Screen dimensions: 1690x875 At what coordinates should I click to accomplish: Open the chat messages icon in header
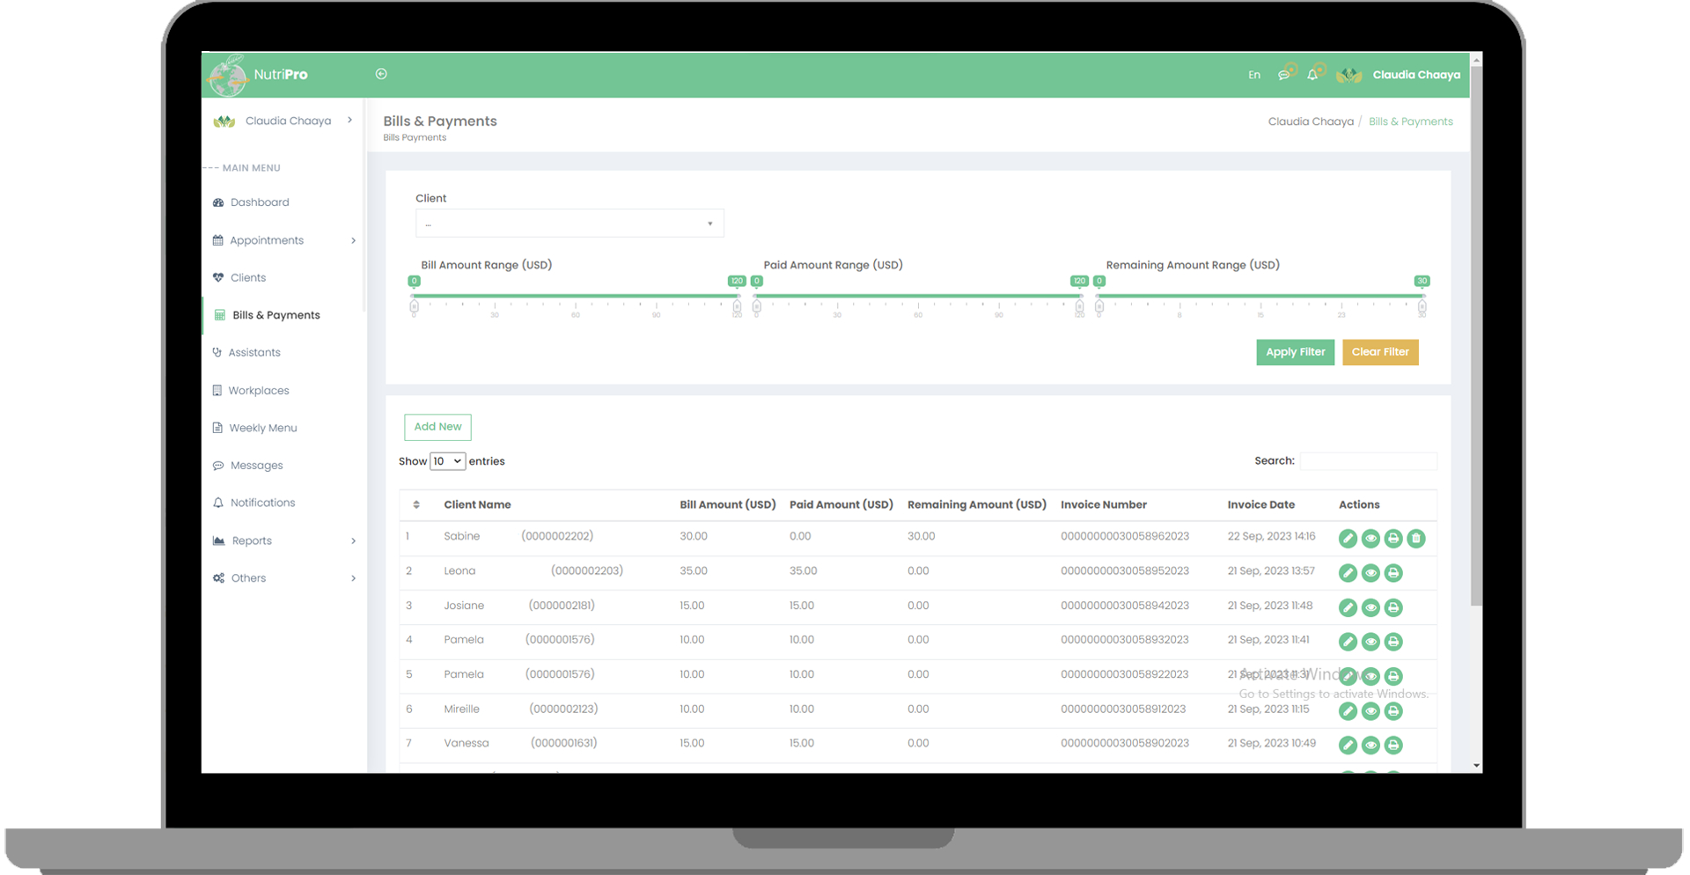(1284, 75)
